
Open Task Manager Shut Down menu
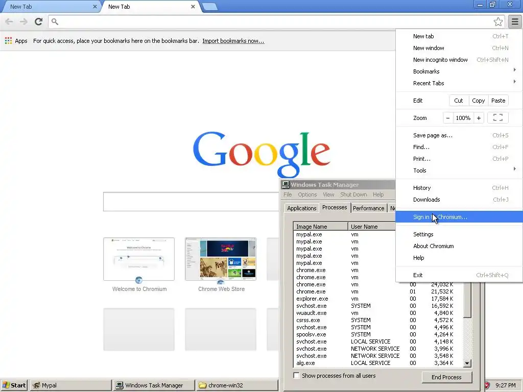[x=353, y=194]
